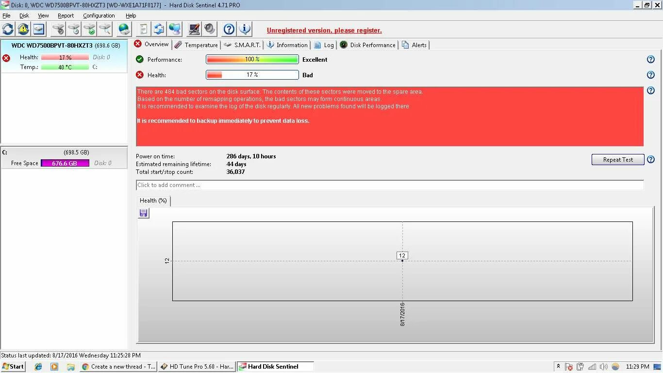Click help icon beside red warning box
This screenshot has height=373, width=663.
(651, 90)
